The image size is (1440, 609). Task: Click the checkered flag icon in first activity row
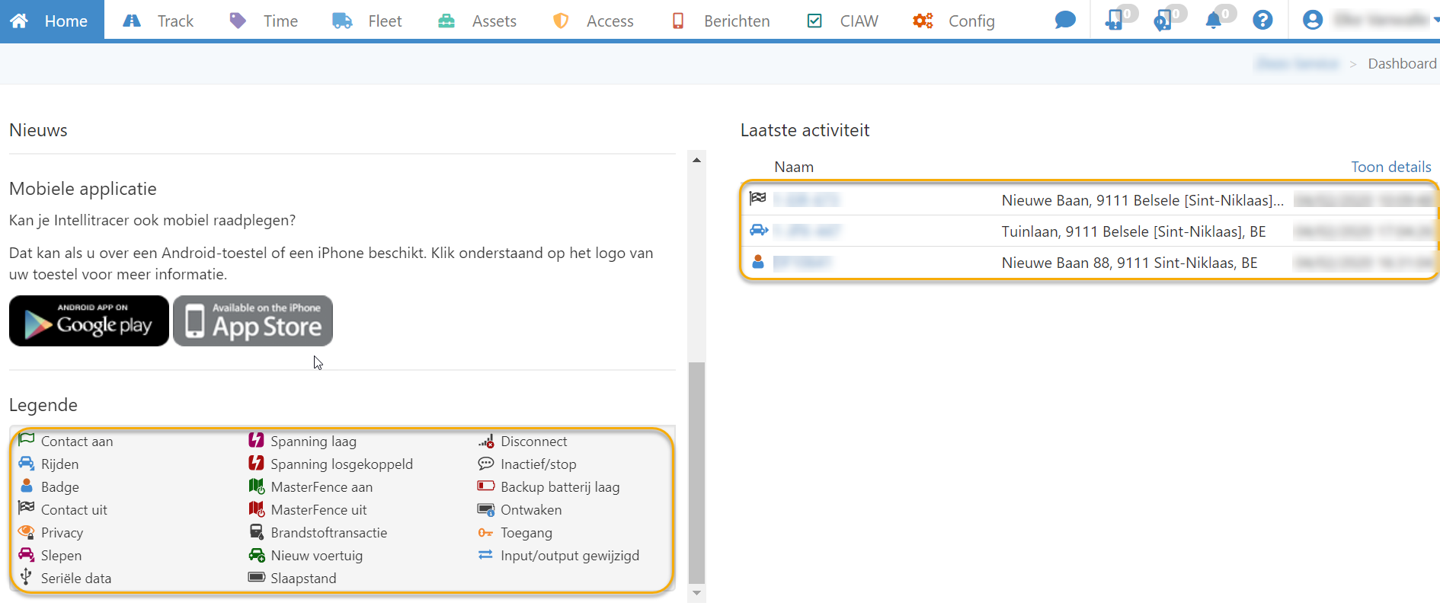click(x=757, y=199)
